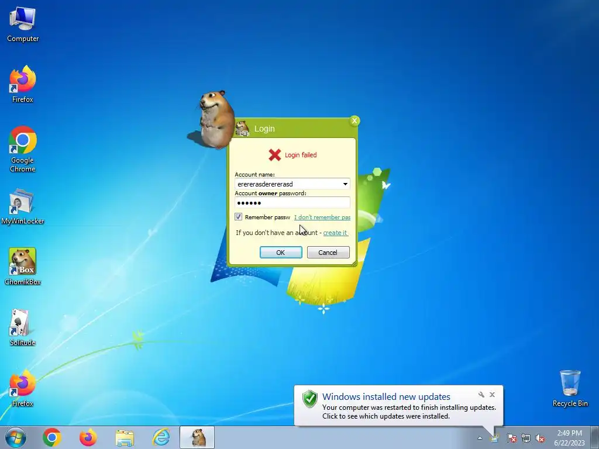The width and height of the screenshot is (599, 449).
Task: Expand the Account name dropdown arrow
Action: click(345, 184)
